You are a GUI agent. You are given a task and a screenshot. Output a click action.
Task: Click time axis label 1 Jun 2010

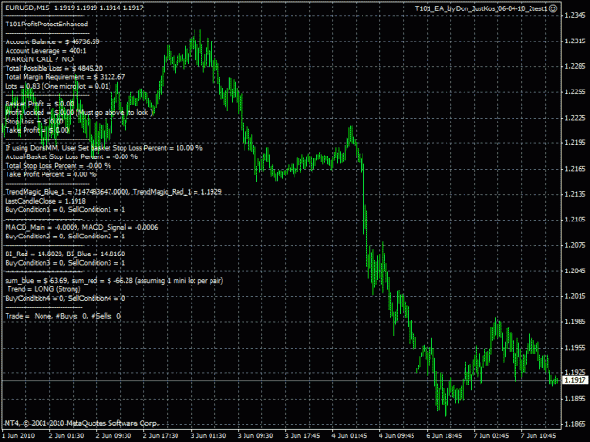tap(19, 436)
